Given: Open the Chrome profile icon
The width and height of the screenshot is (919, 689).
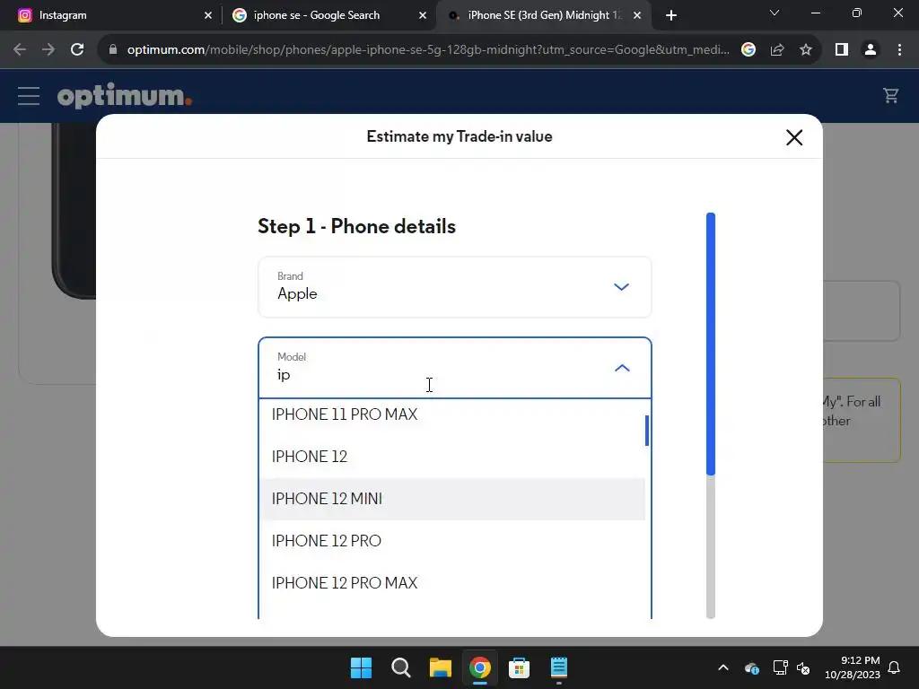Looking at the screenshot, I should point(871,50).
